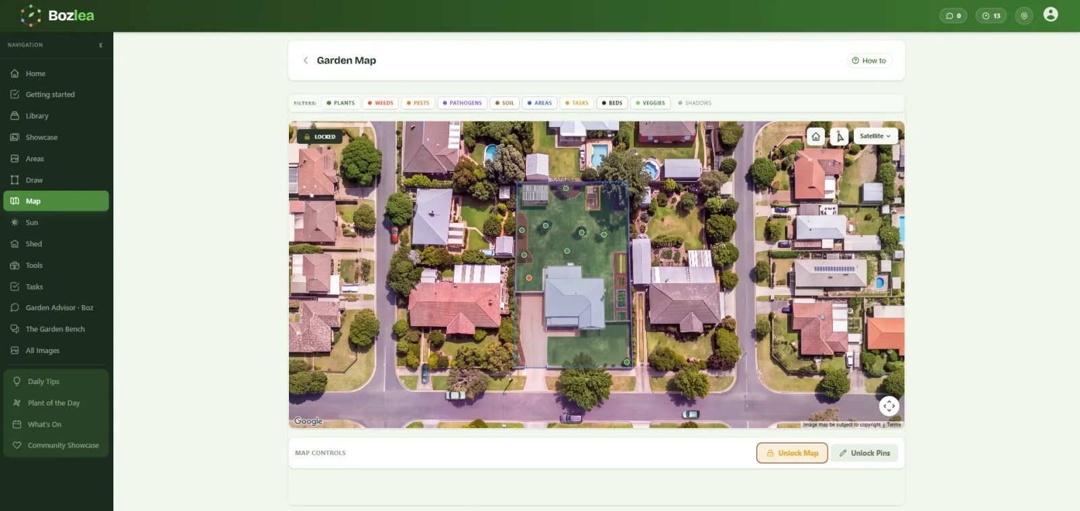
Task: Toggle the Pathogens filter
Action: [x=462, y=103]
